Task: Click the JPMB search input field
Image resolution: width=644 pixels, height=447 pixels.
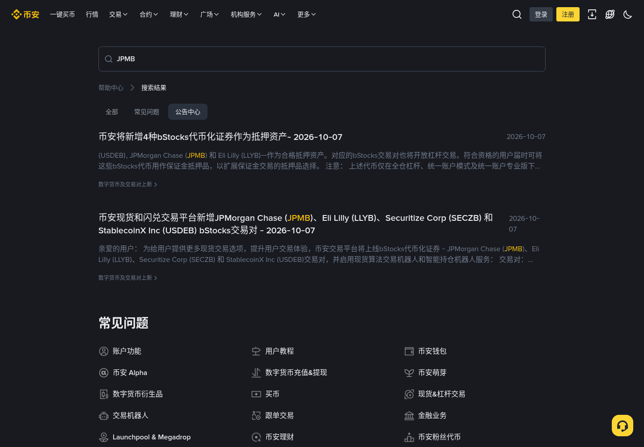Action: [322, 59]
